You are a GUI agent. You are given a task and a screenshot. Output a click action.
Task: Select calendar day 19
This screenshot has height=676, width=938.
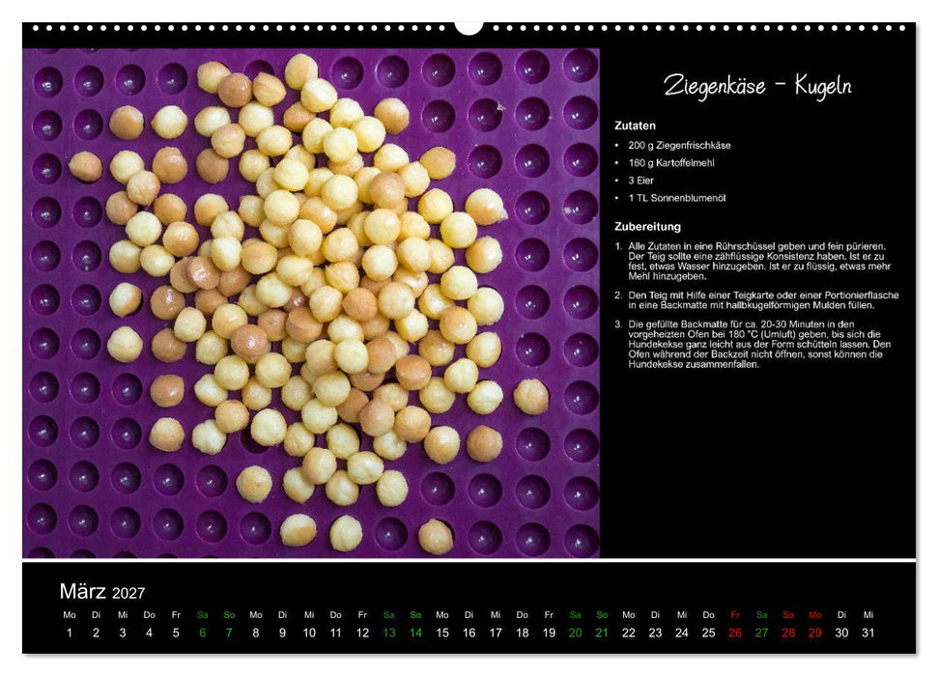click(549, 633)
